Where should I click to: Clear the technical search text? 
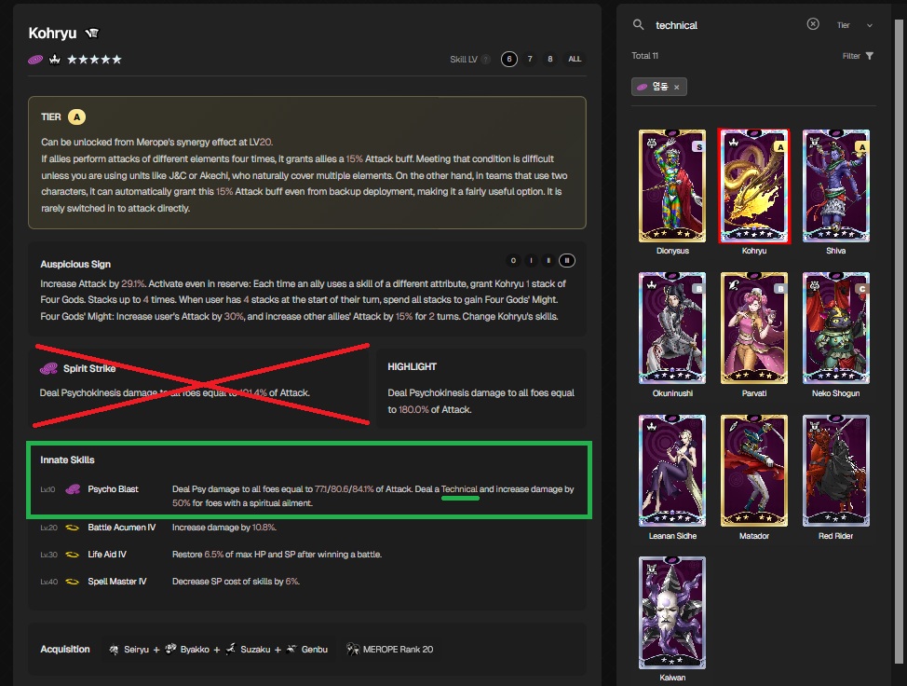click(x=813, y=23)
